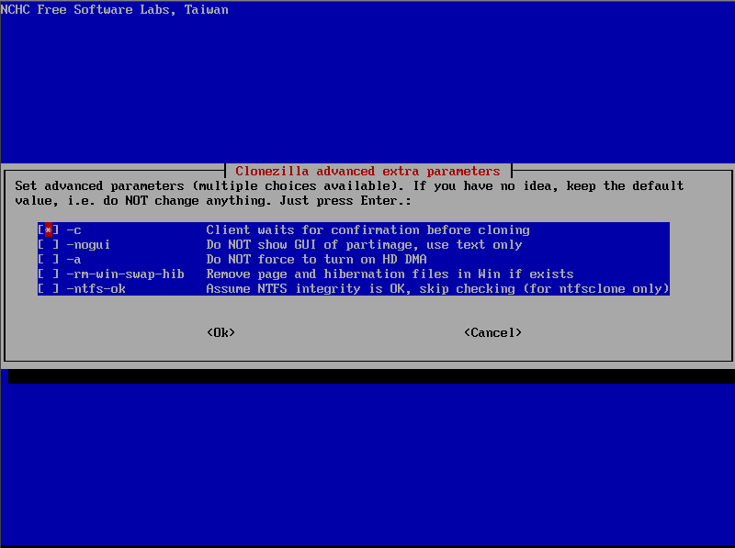Tick the -ntfs-ok checkbox

point(49,289)
